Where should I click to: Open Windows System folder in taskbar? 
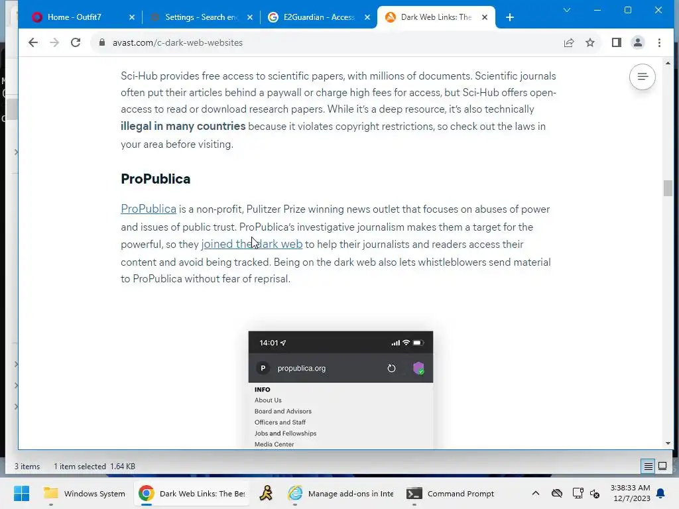coord(84,493)
